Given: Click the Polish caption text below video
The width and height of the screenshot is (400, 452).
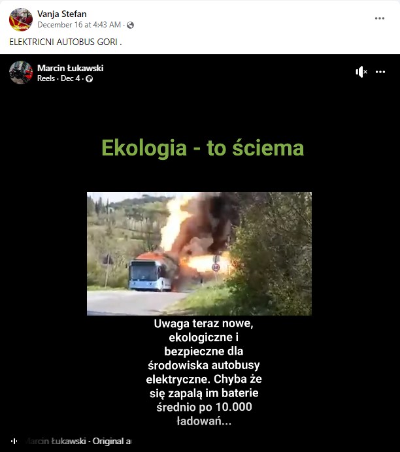Looking at the screenshot, I should tap(204, 372).
